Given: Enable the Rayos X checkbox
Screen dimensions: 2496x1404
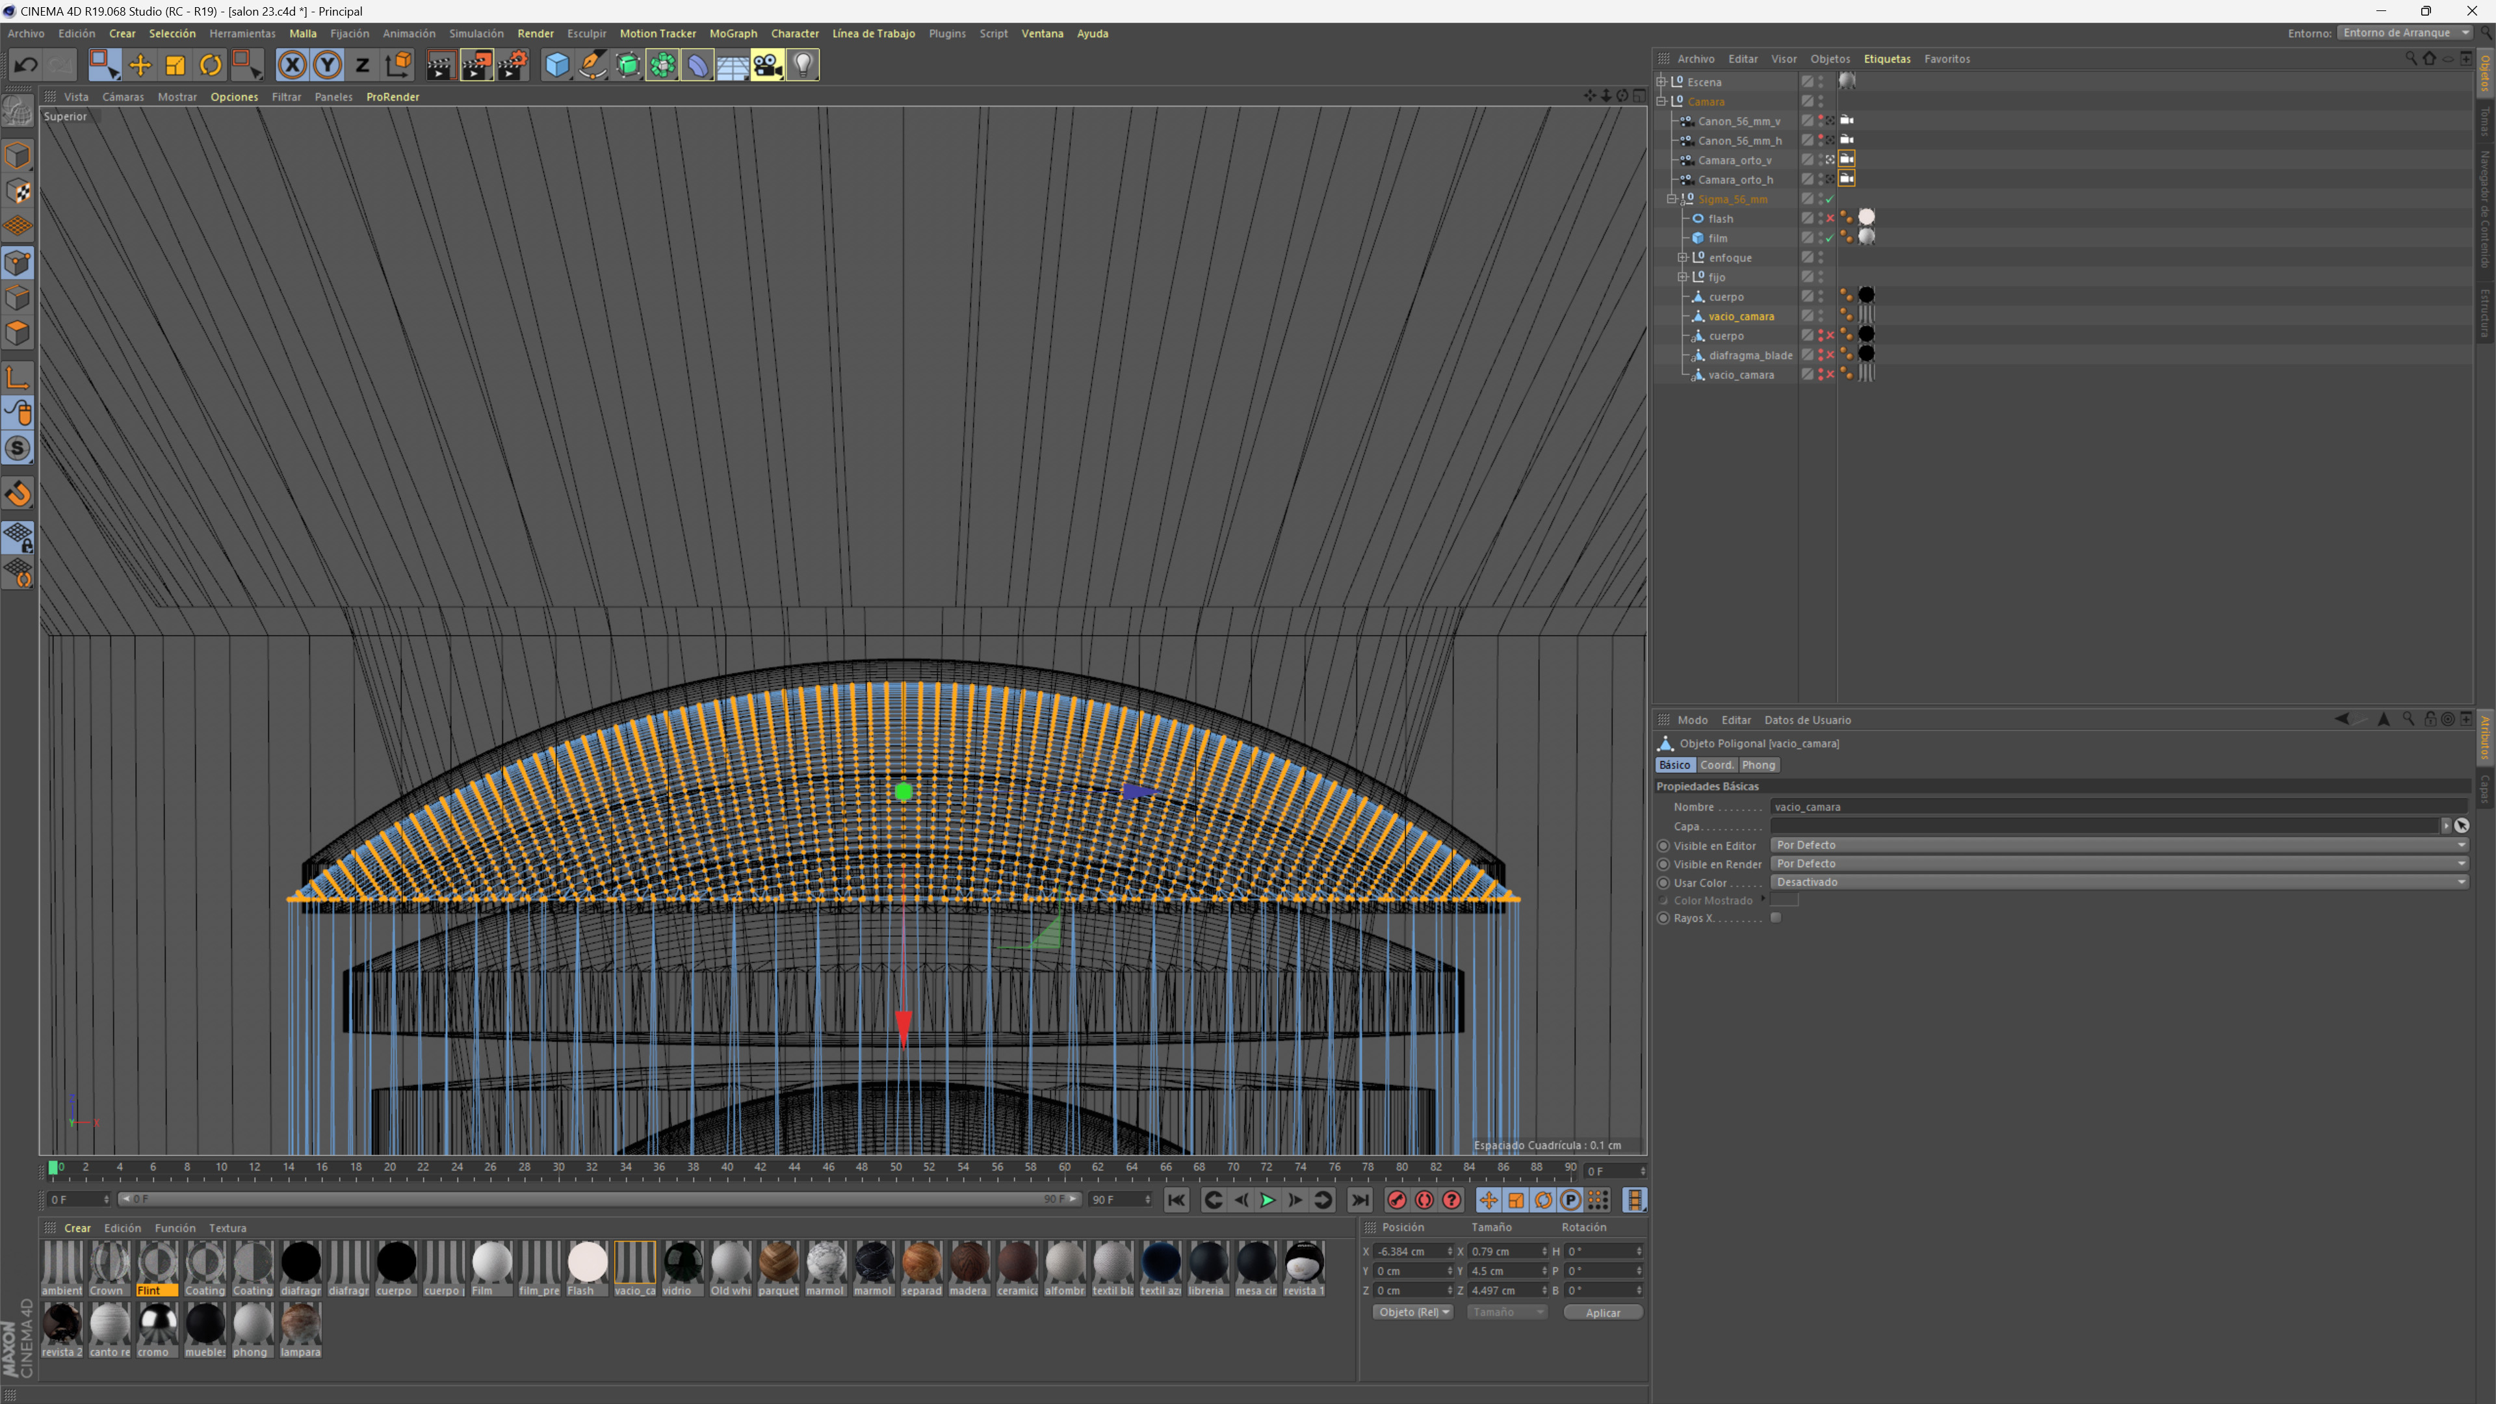Looking at the screenshot, I should (x=1776, y=918).
